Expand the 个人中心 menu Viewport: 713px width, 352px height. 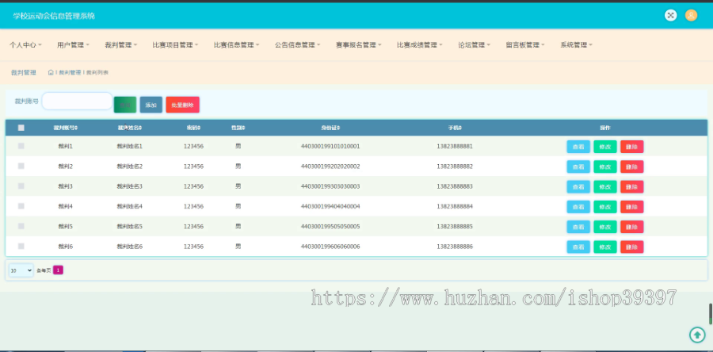25,45
